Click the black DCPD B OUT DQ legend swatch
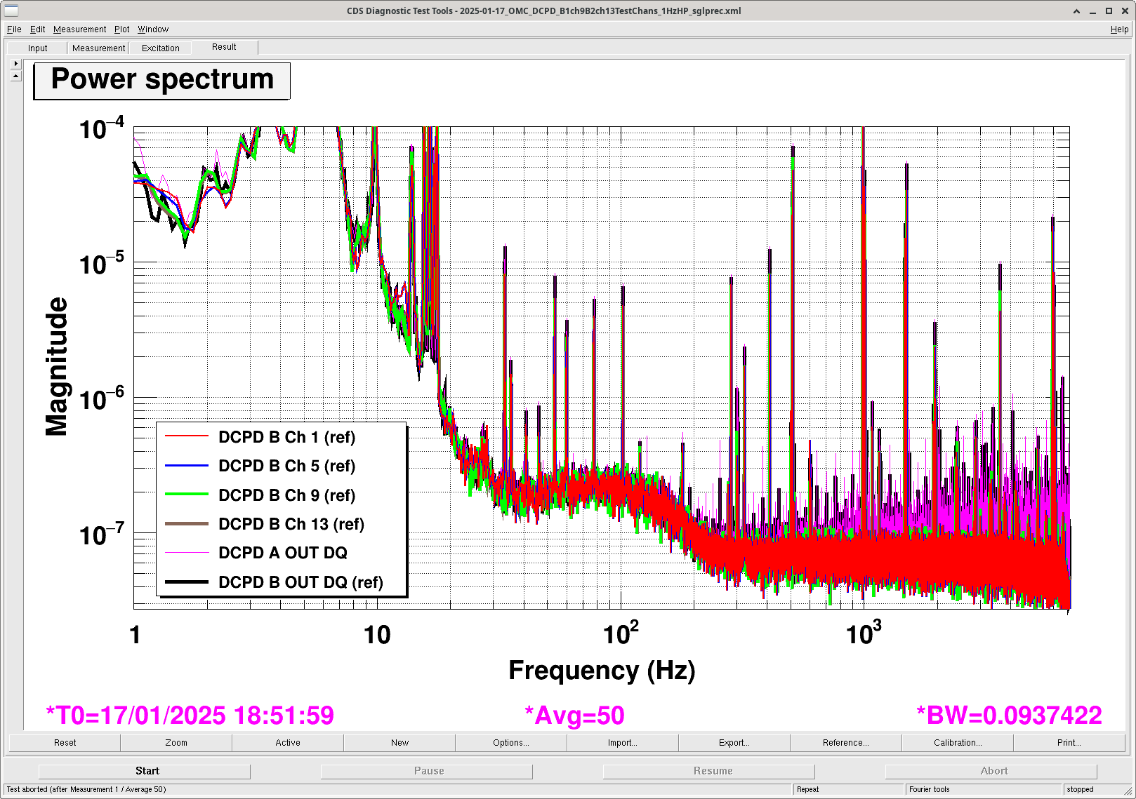The image size is (1136, 799). point(187,582)
